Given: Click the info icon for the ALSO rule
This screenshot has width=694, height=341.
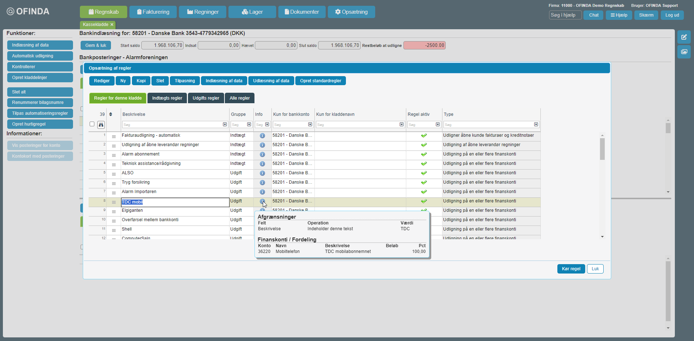Looking at the screenshot, I should point(262,173).
